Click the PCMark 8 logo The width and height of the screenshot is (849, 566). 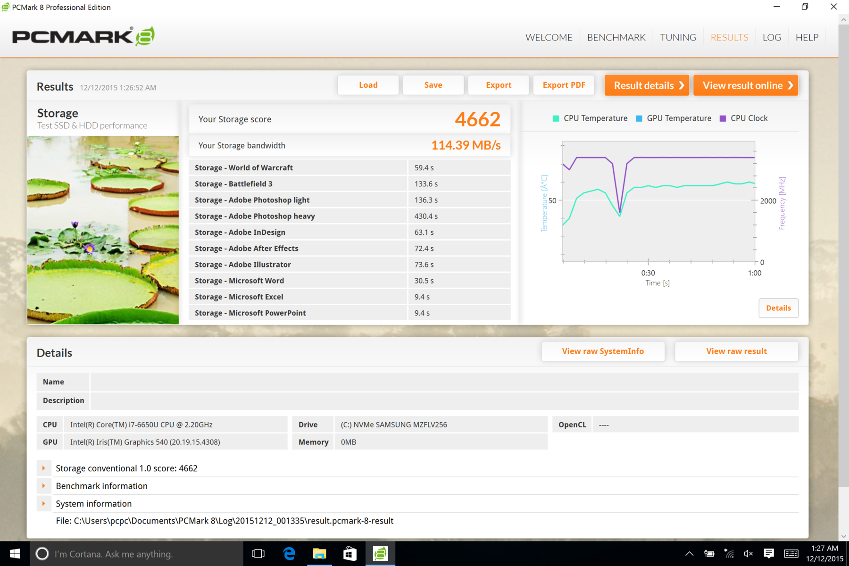(83, 36)
